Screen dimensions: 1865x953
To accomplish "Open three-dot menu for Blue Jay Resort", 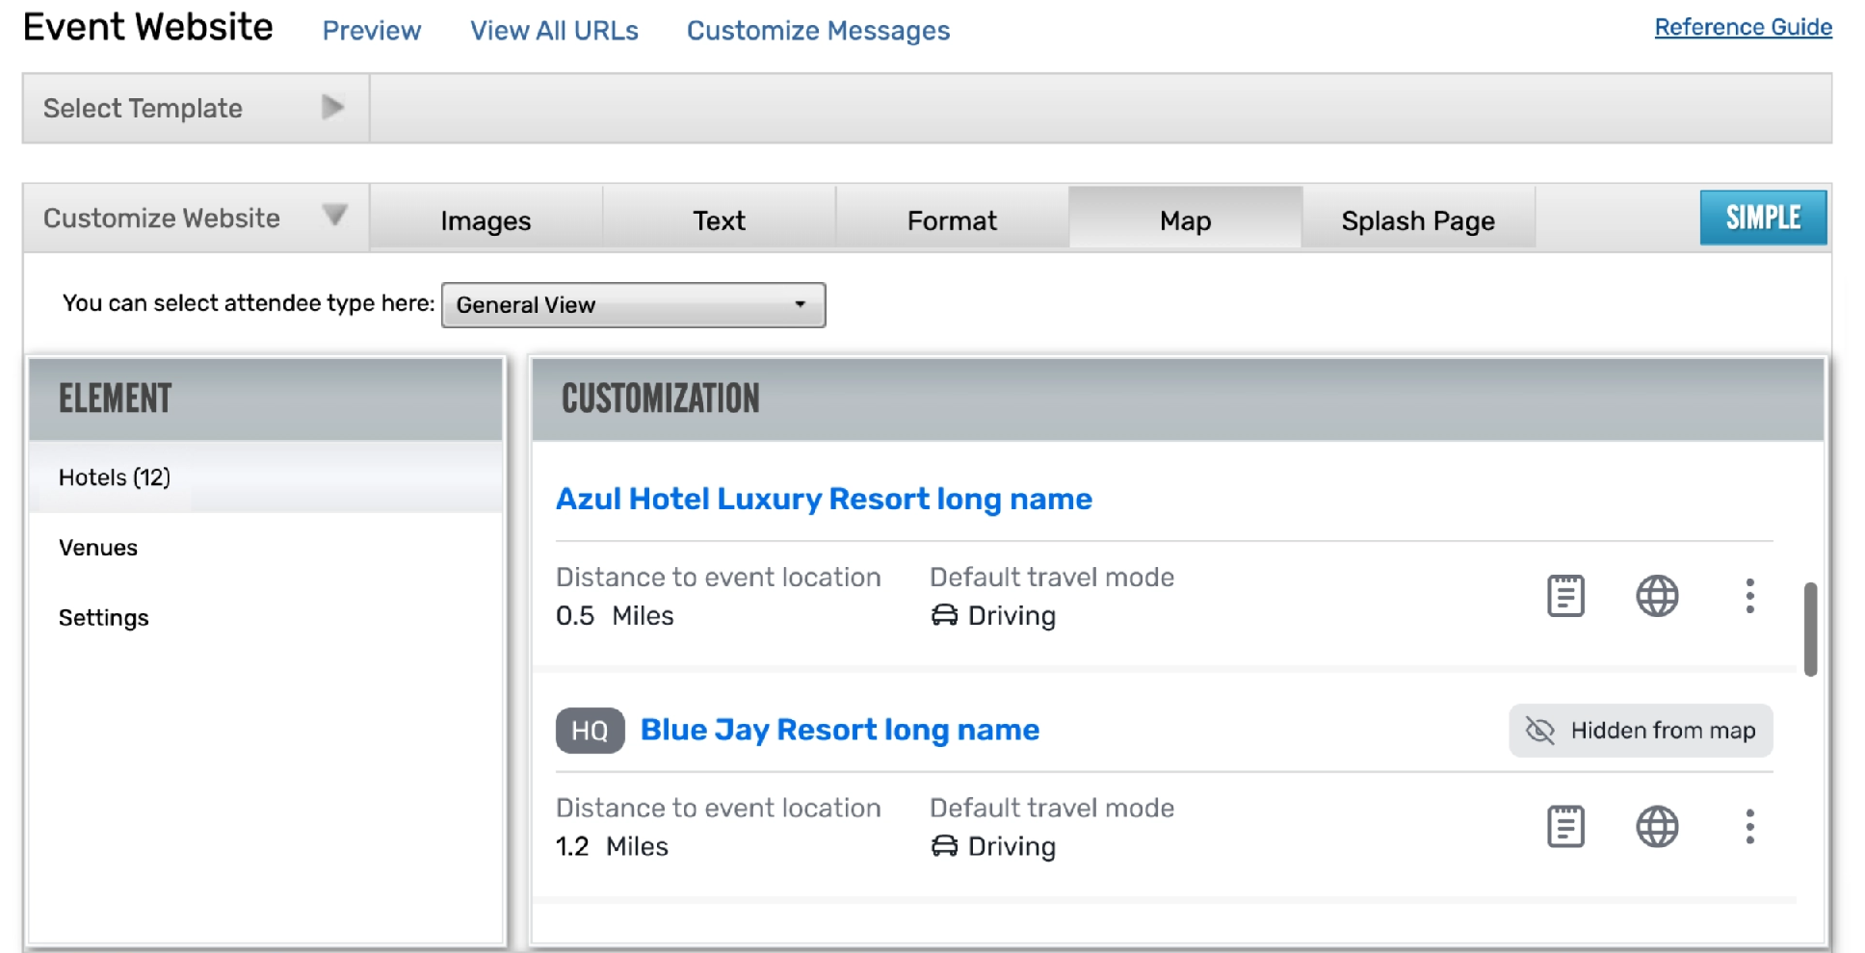I will (1749, 826).
